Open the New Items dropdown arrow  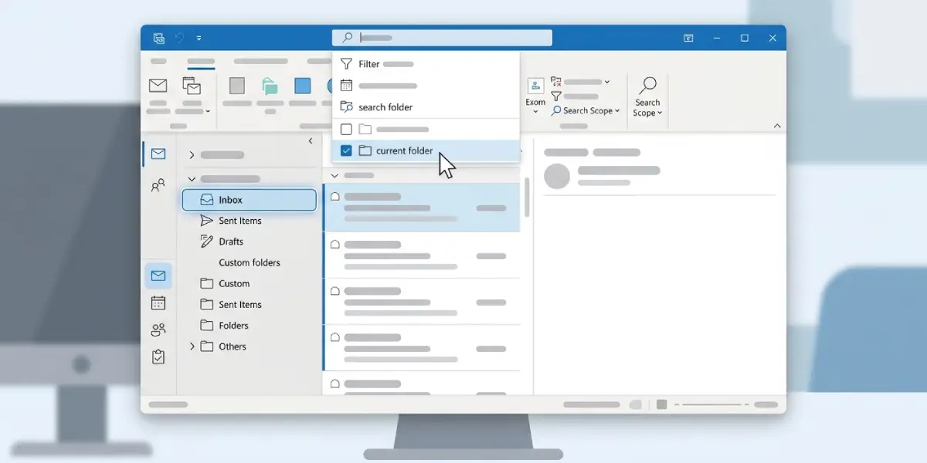209,111
